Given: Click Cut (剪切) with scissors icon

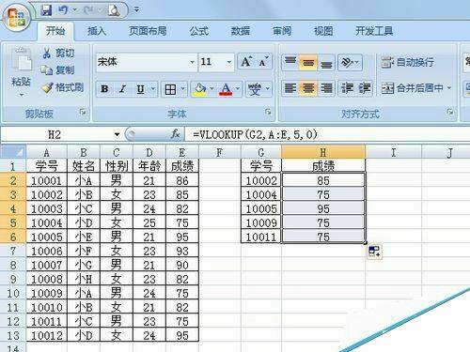Looking at the screenshot, I should 58,54.
